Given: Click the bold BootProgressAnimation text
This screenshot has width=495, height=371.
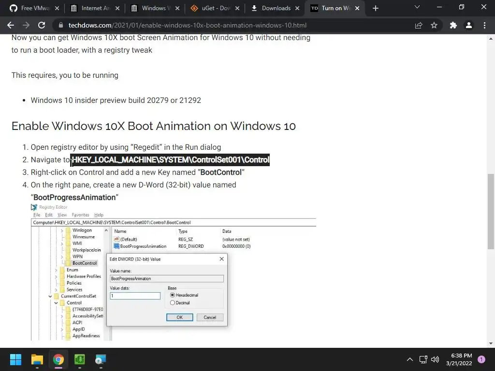Looking at the screenshot, I should 74,198.
